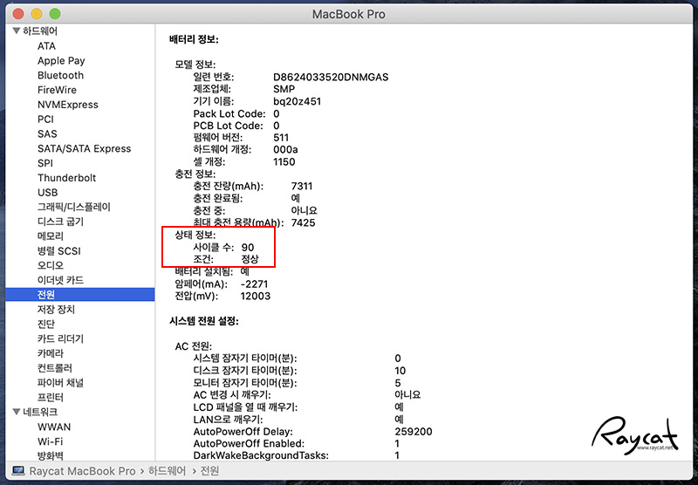The width and height of the screenshot is (698, 485).
Task: Click voltage value 12003
Action: tap(256, 296)
